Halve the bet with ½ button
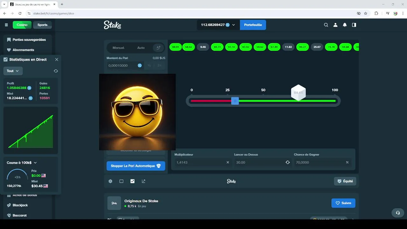 tap(149, 65)
